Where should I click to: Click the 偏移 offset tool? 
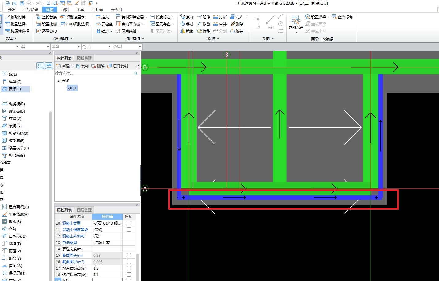coord(204,31)
